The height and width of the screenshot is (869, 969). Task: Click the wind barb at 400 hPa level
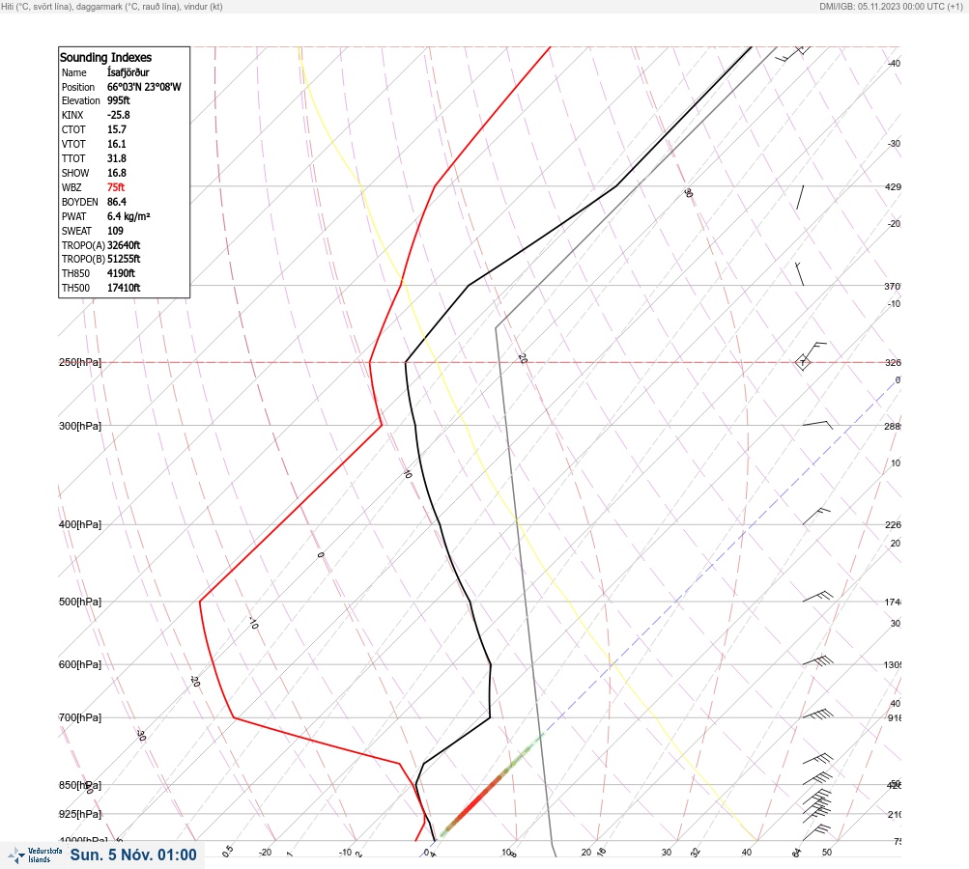pos(816,517)
